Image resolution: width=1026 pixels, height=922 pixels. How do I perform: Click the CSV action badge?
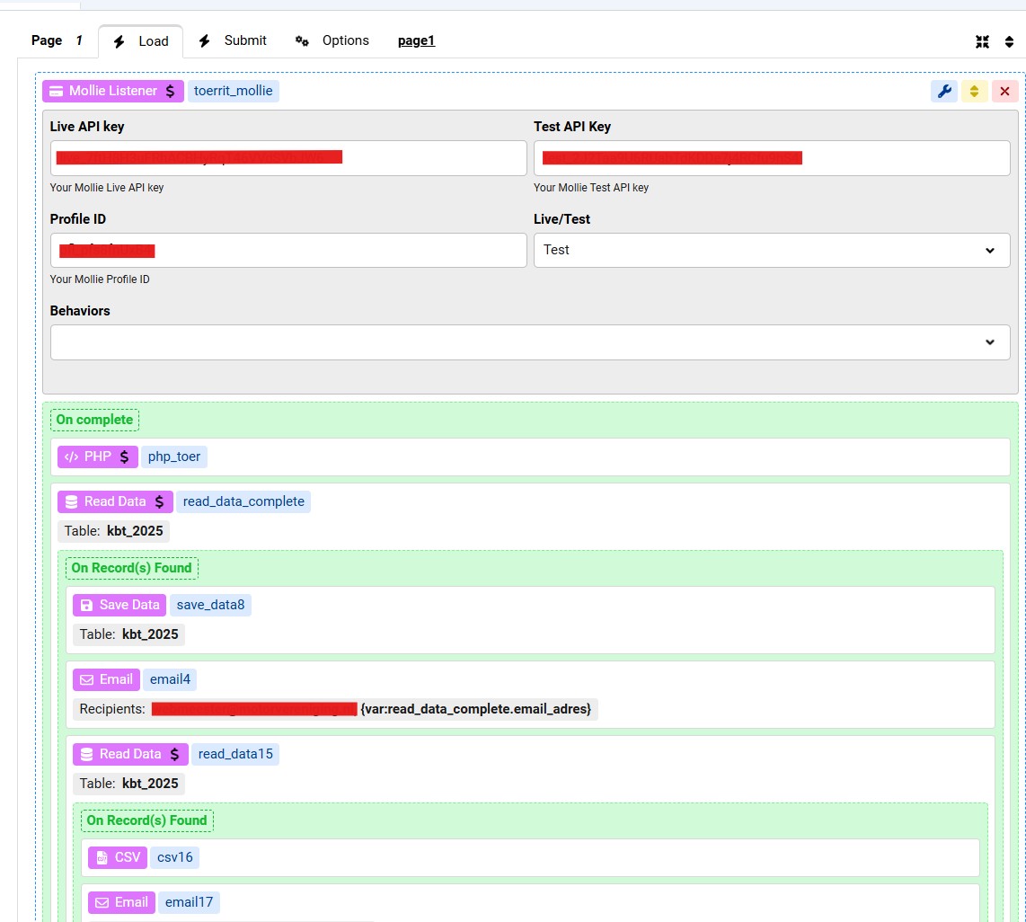coord(118,857)
